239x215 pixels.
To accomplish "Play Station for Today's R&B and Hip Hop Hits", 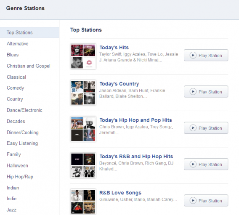I will coord(206,164).
